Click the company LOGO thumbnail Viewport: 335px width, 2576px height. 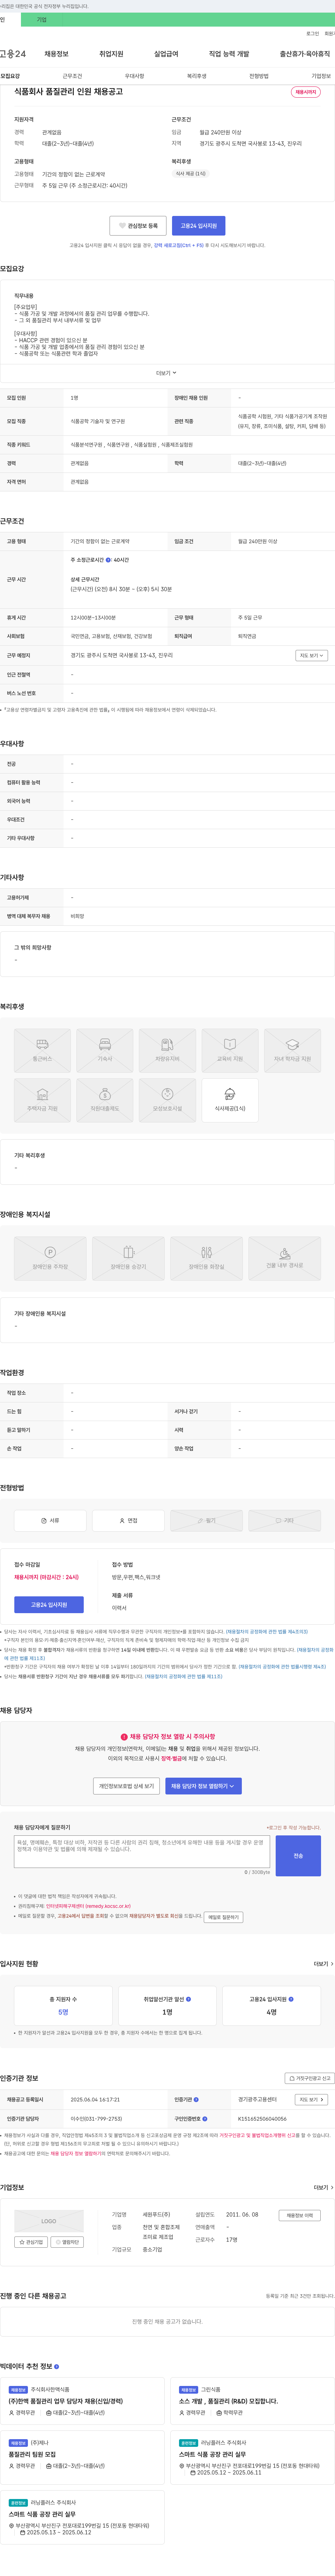click(49, 2221)
